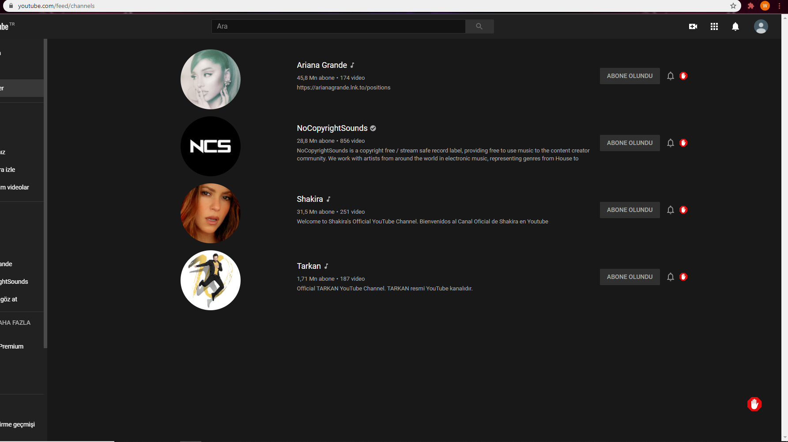Open the create video icon
This screenshot has width=788, height=442.
(x=693, y=26)
